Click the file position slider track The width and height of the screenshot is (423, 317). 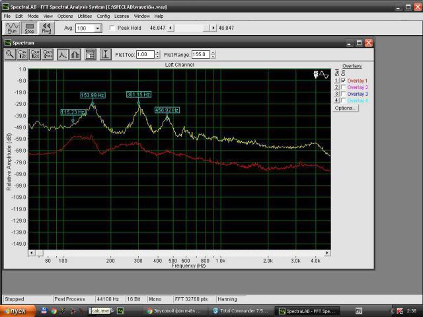click(192, 28)
